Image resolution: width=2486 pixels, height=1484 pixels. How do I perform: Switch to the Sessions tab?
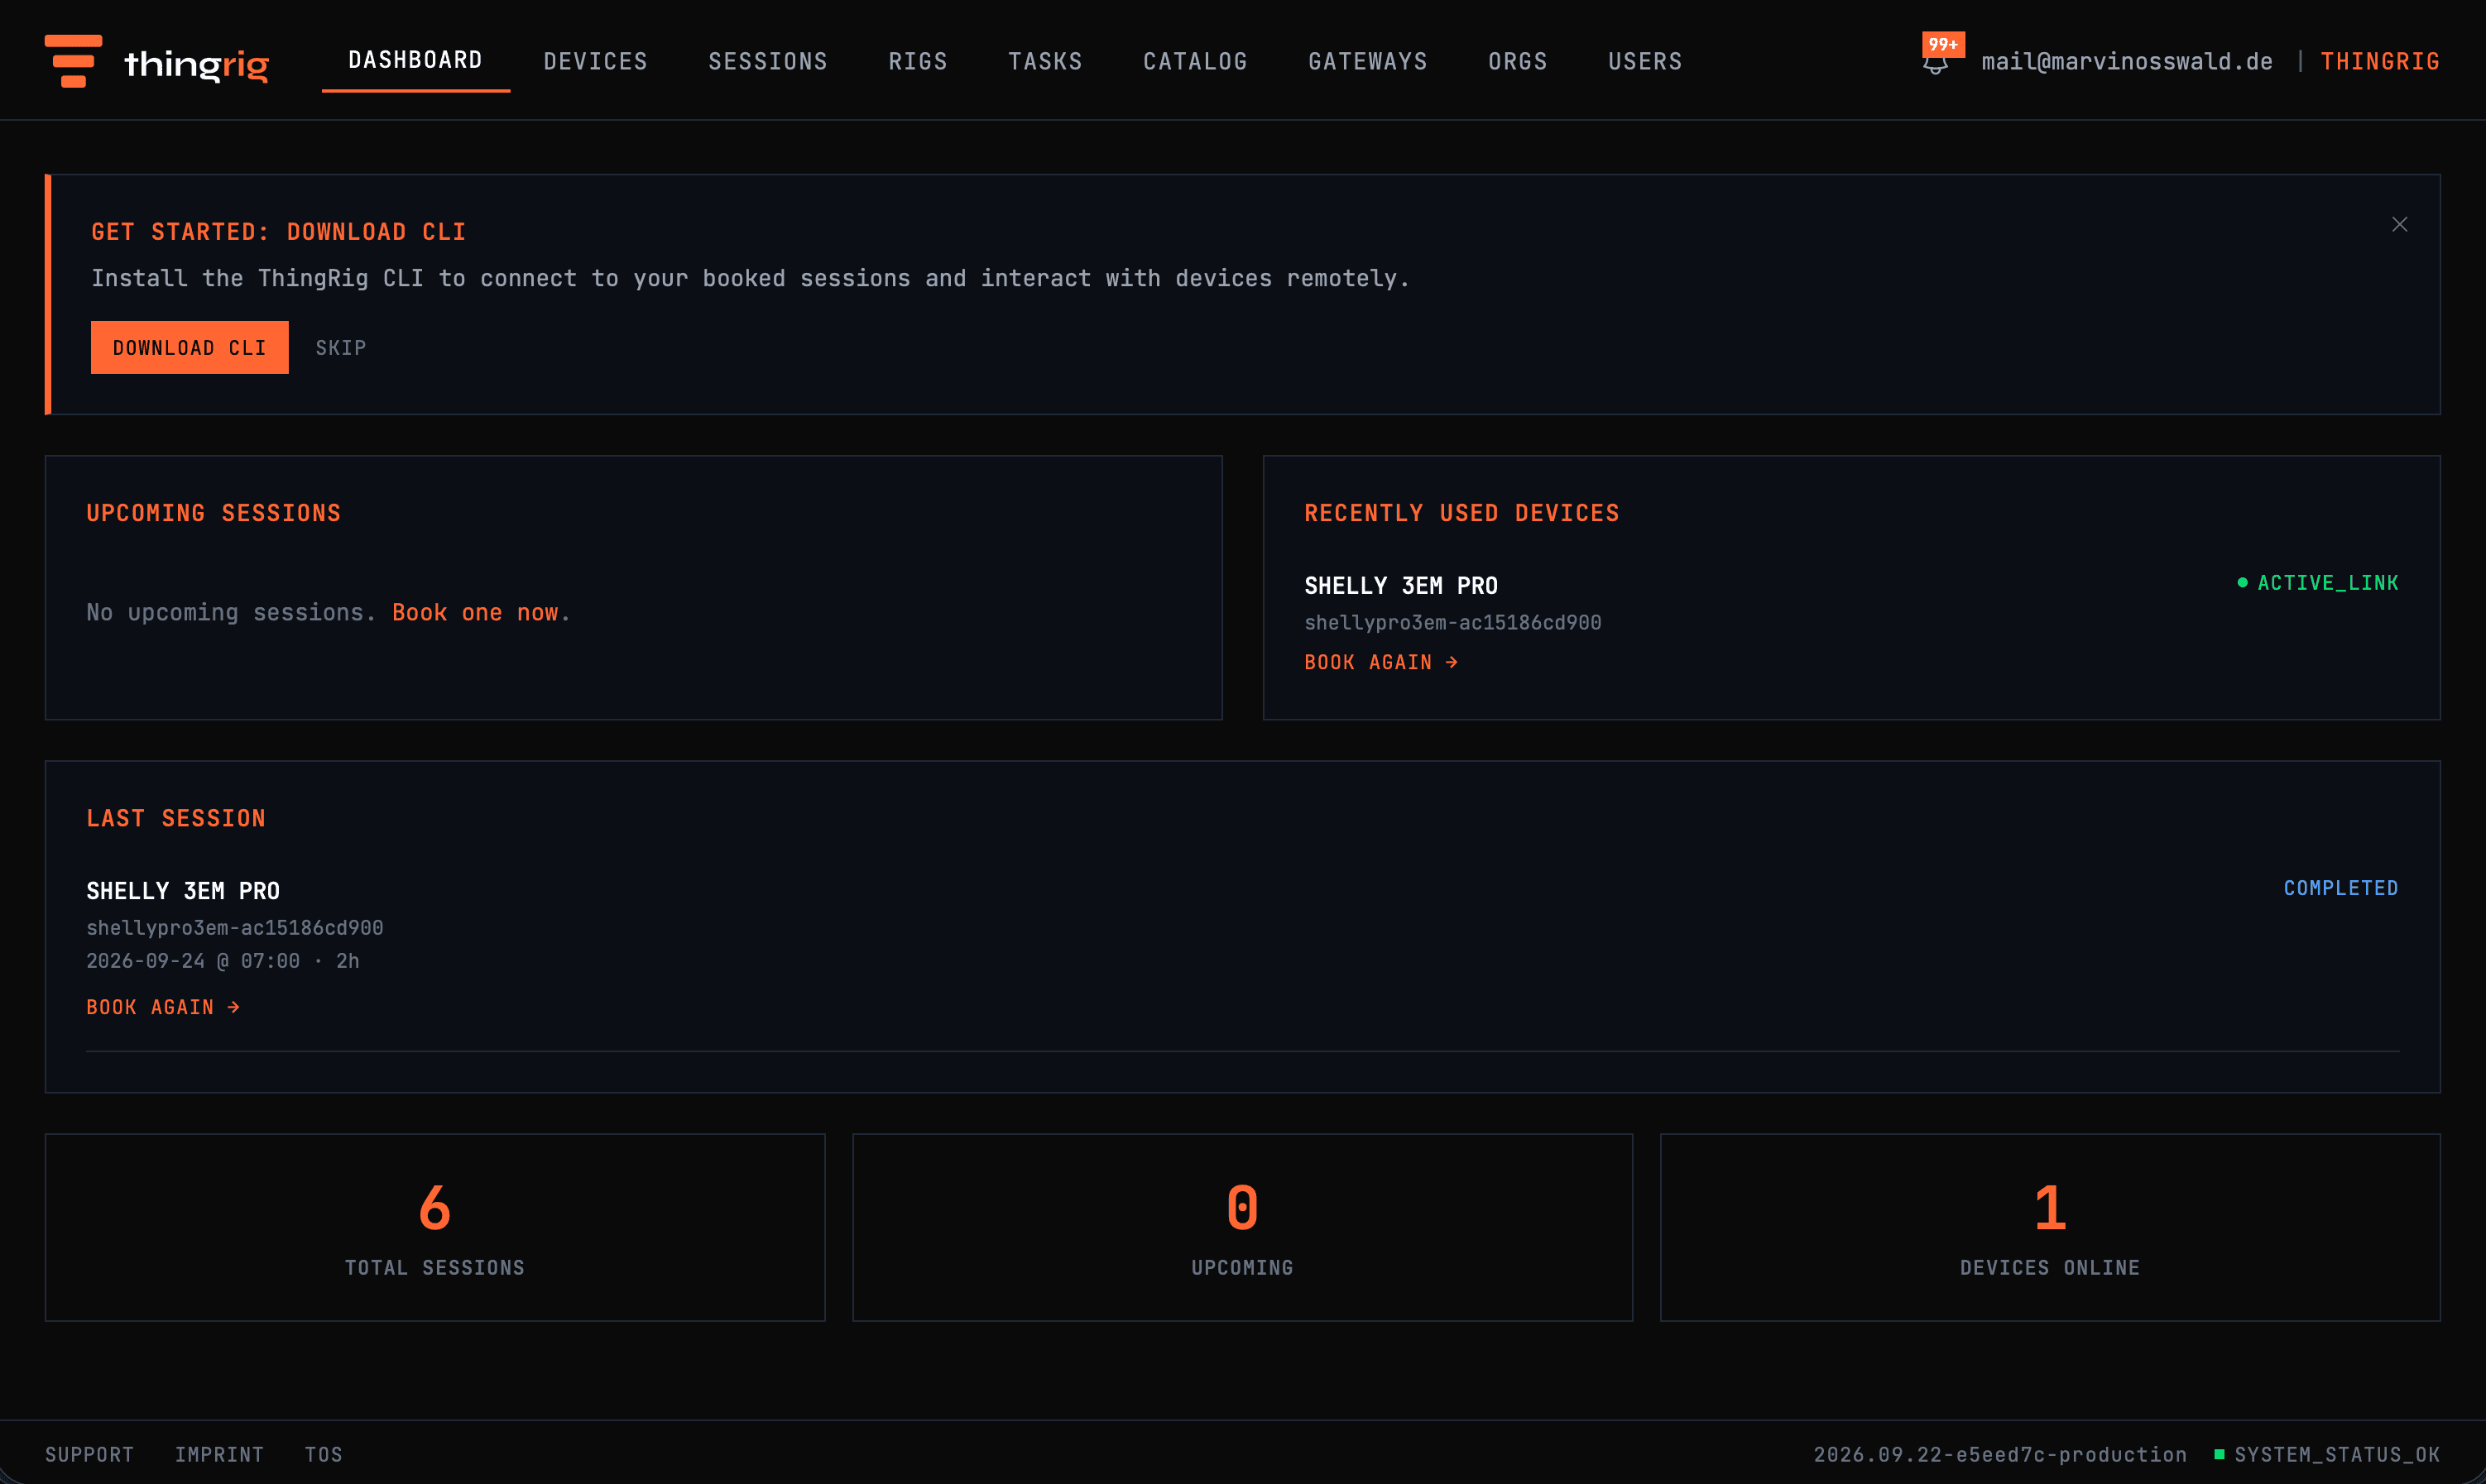pyautogui.click(x=768, y=62)
